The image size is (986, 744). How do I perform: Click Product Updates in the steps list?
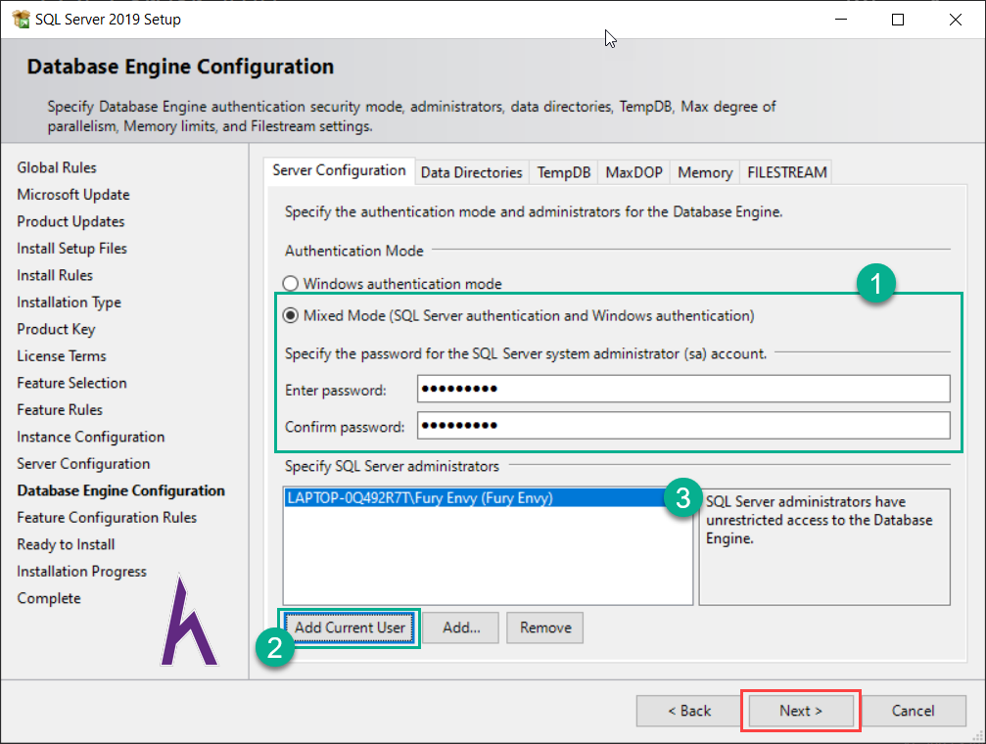click(x=70, y=222)
